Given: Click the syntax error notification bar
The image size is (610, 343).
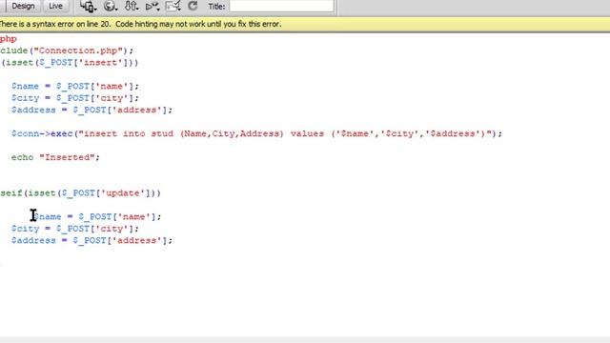Looking at the screenshot, I should [x=305, y=24].
